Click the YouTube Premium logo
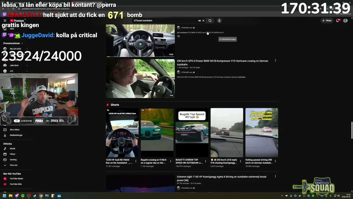Viewport: 353px width, 199px height. tap(17, 21)
